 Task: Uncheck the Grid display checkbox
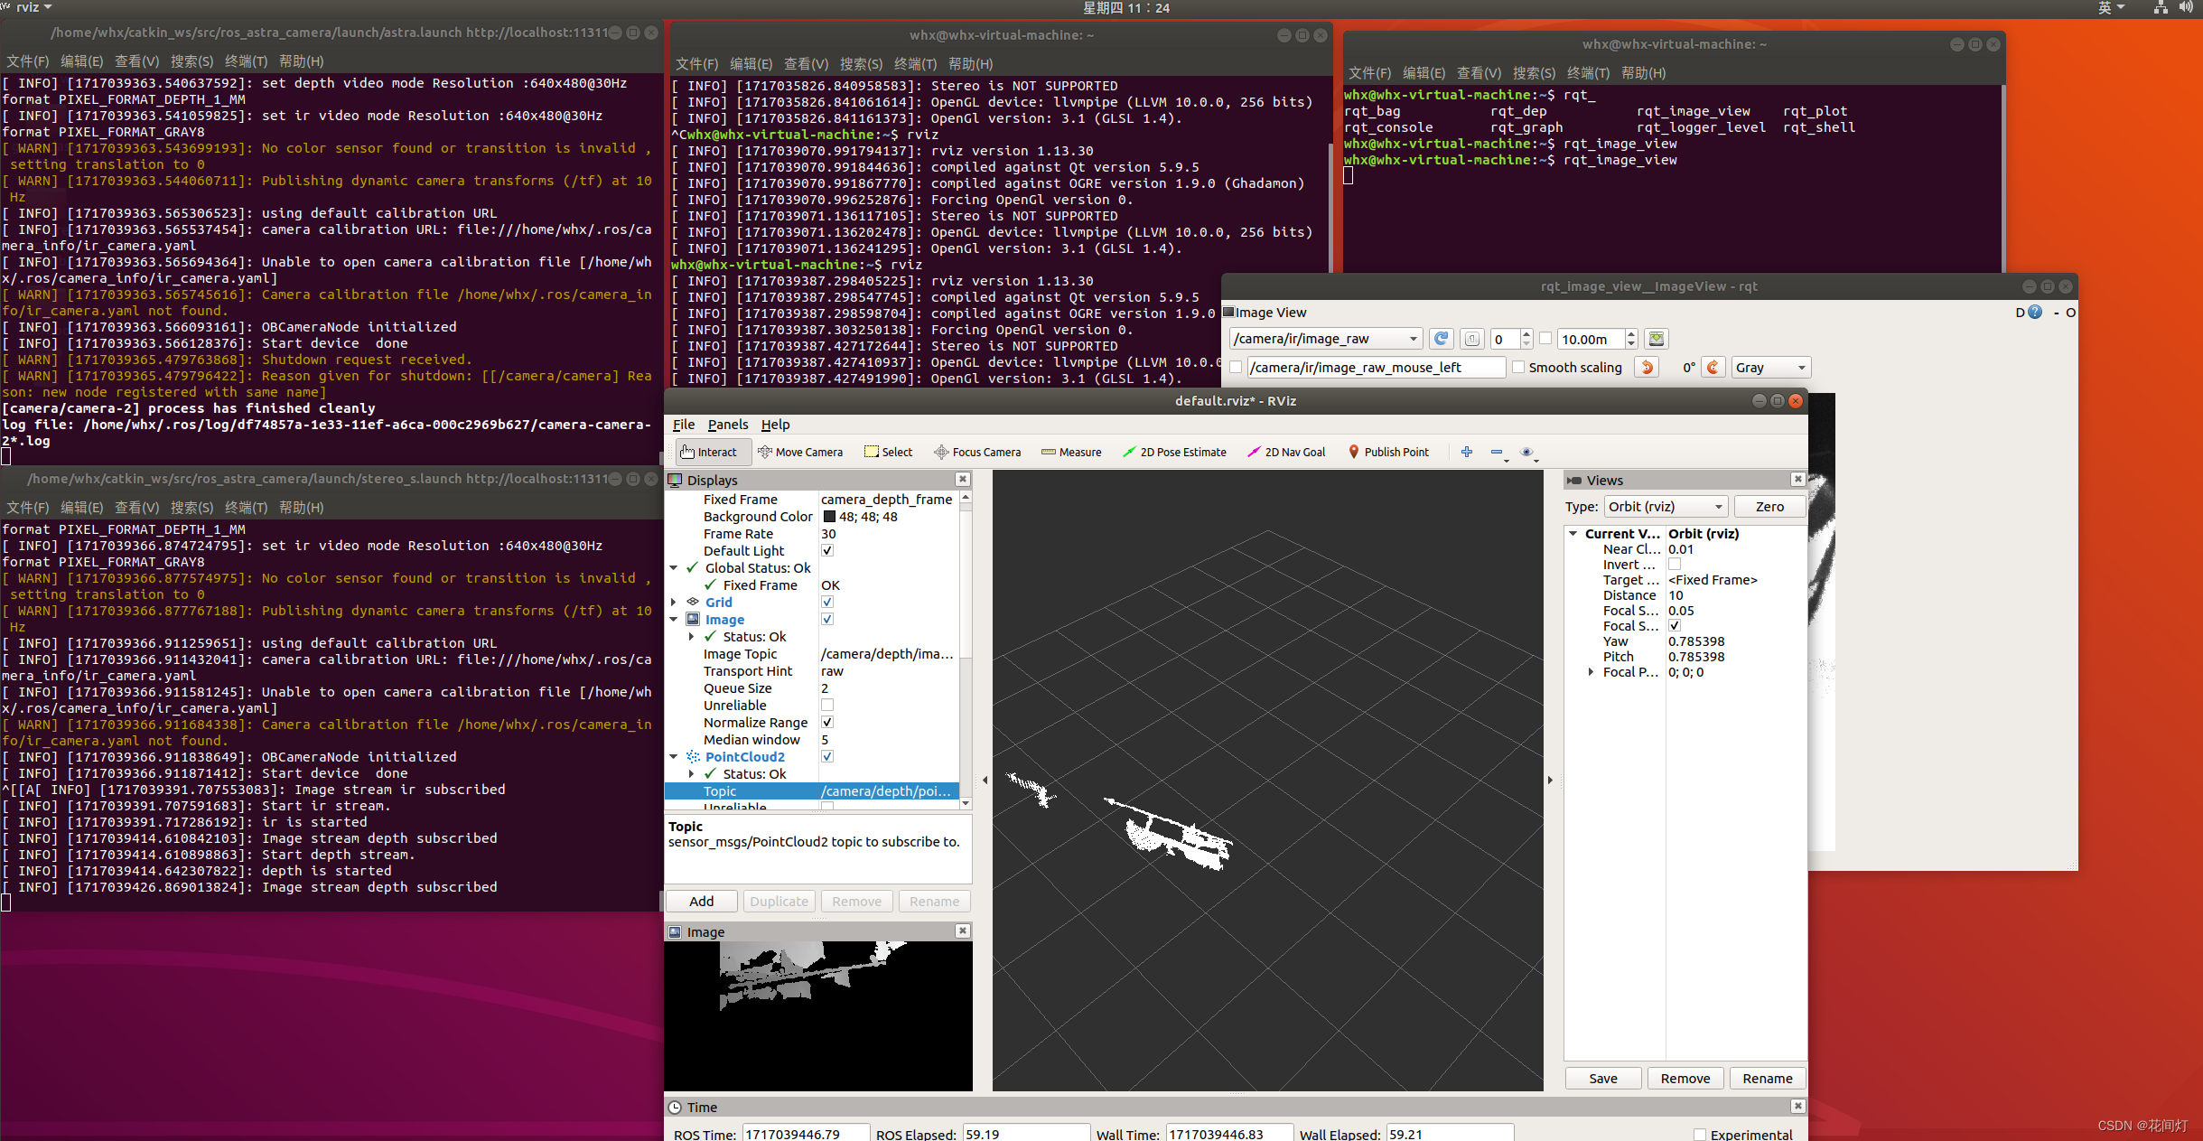[826, 603]
